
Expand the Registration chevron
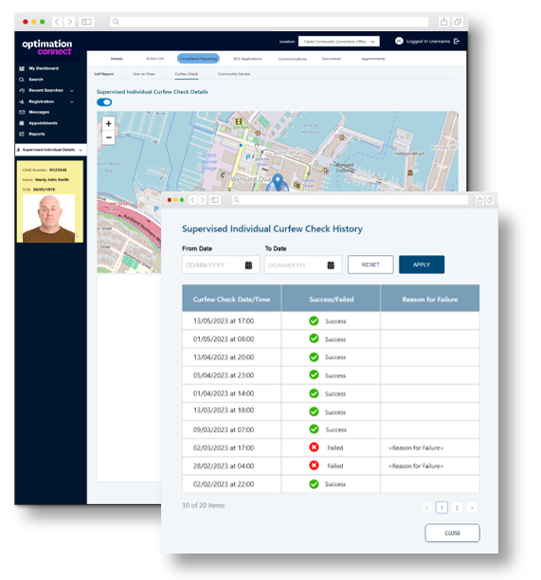point(72,101)
